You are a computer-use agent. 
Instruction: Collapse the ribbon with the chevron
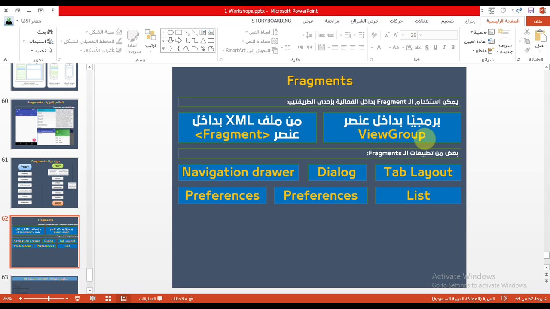click(5, 60)
